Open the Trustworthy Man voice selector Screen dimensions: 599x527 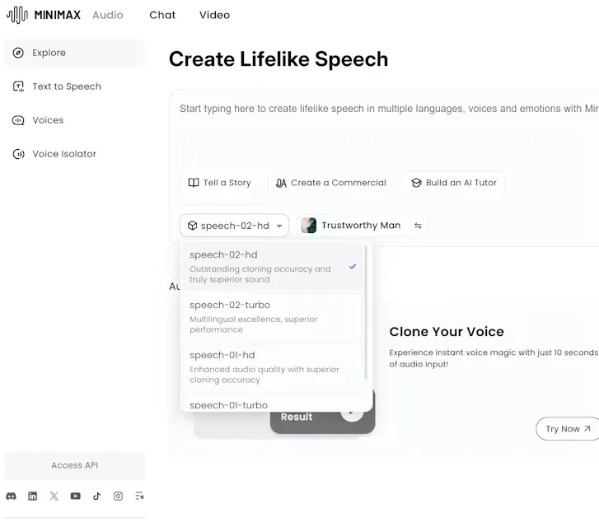[363, 226]
